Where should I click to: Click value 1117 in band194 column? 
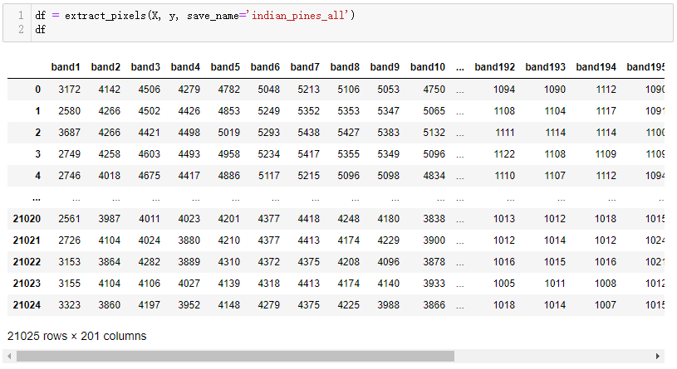pyautogui.click(x=606, y=111)
